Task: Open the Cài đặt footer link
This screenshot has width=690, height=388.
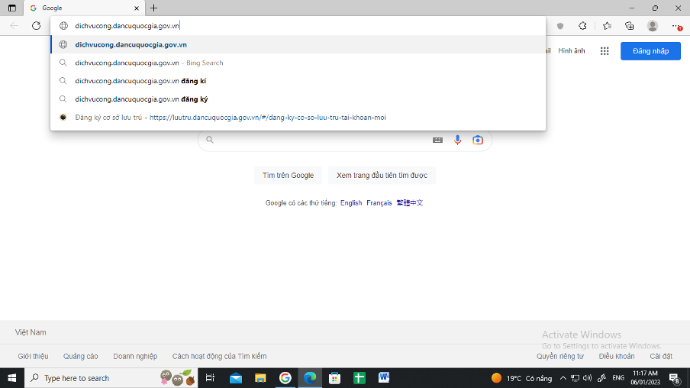Action: [661, 356]
